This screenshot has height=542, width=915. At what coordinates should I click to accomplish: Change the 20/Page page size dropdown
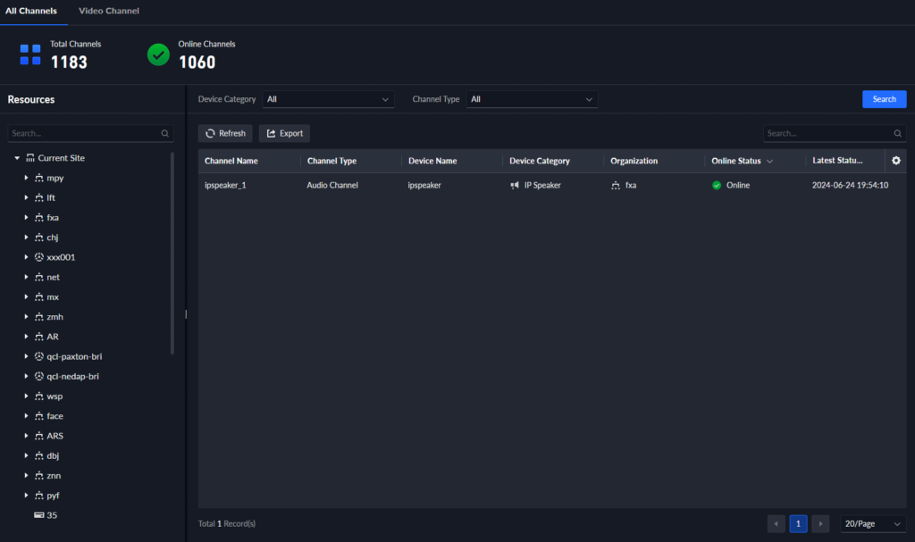pos(872,524)
